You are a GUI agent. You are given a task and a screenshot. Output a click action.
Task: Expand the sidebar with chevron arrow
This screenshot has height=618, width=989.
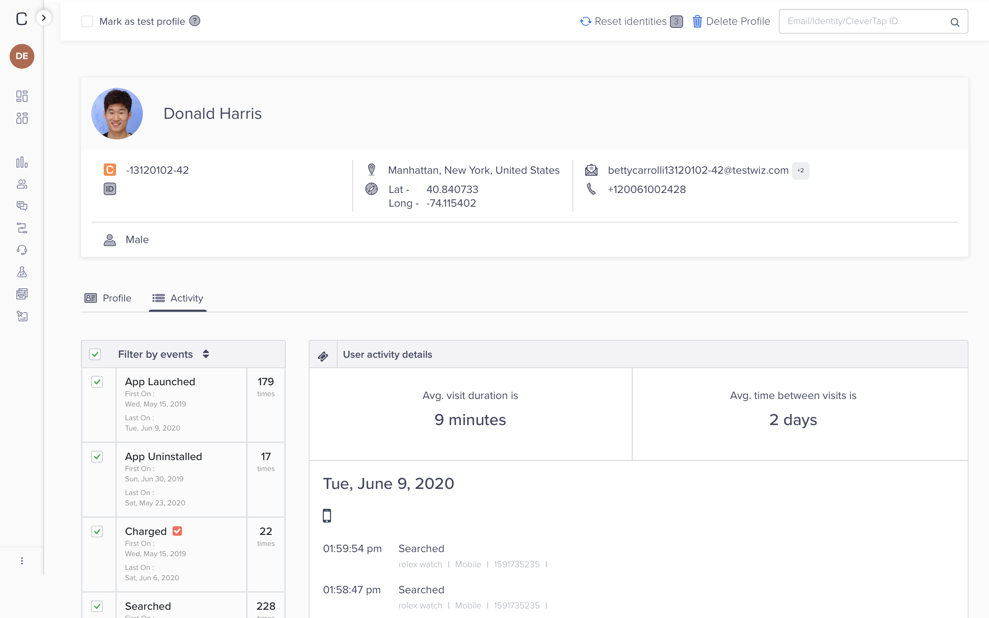tap(44, 18)
